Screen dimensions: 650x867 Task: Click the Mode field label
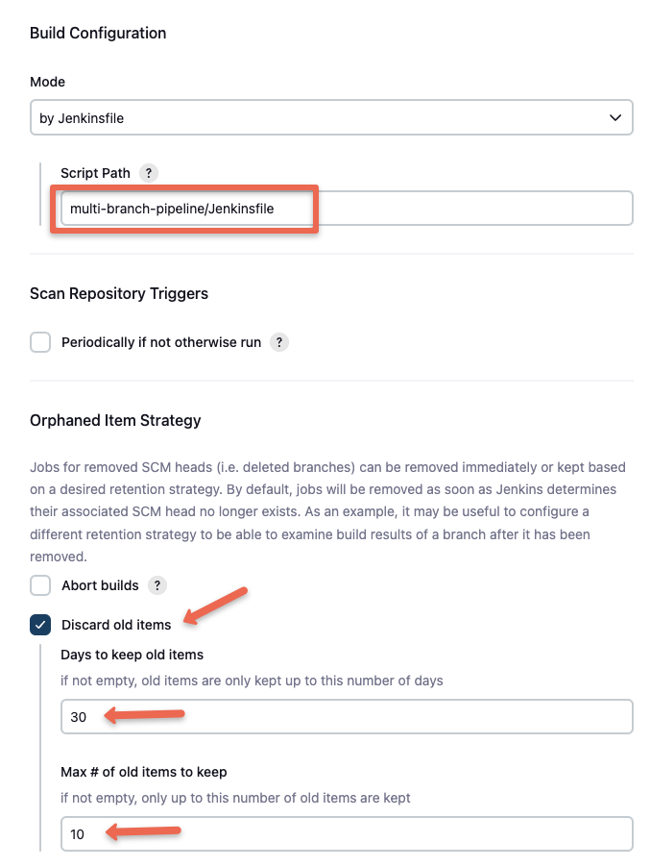tap(47, 82)
